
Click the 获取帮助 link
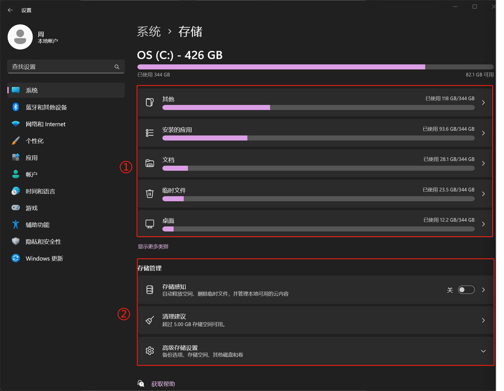click(x=163, y=384)
